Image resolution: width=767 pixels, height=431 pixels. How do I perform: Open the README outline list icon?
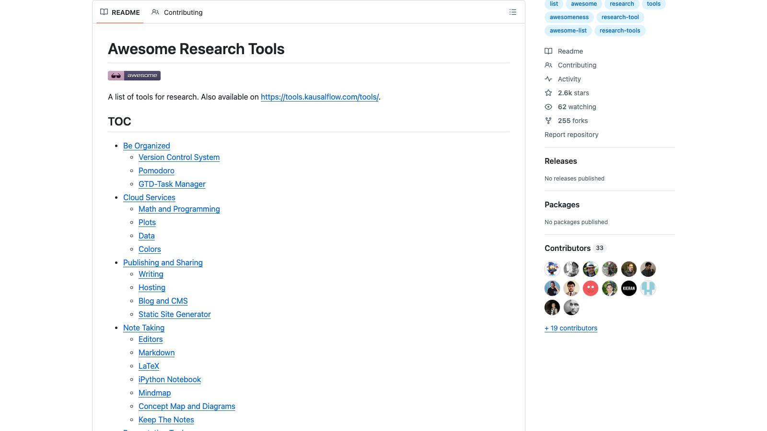[512, 12]
